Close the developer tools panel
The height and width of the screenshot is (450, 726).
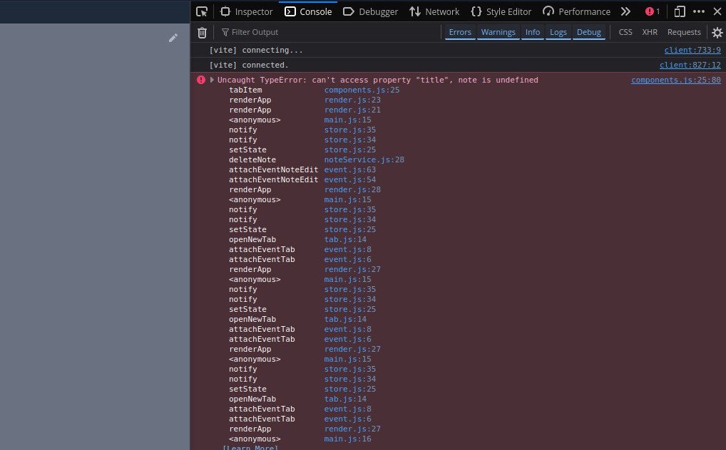pos(717,11)
